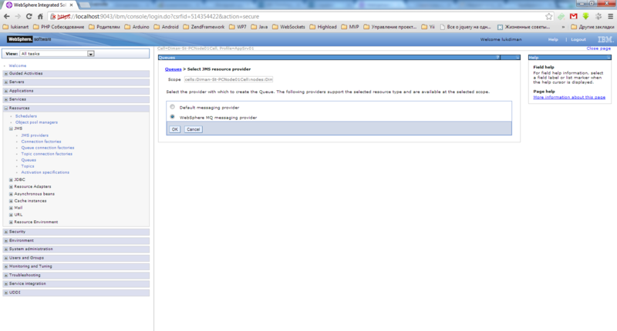Screen dimensions: 617x331
Task: Expand the Resource Adapters subtree
Action: 11,187
